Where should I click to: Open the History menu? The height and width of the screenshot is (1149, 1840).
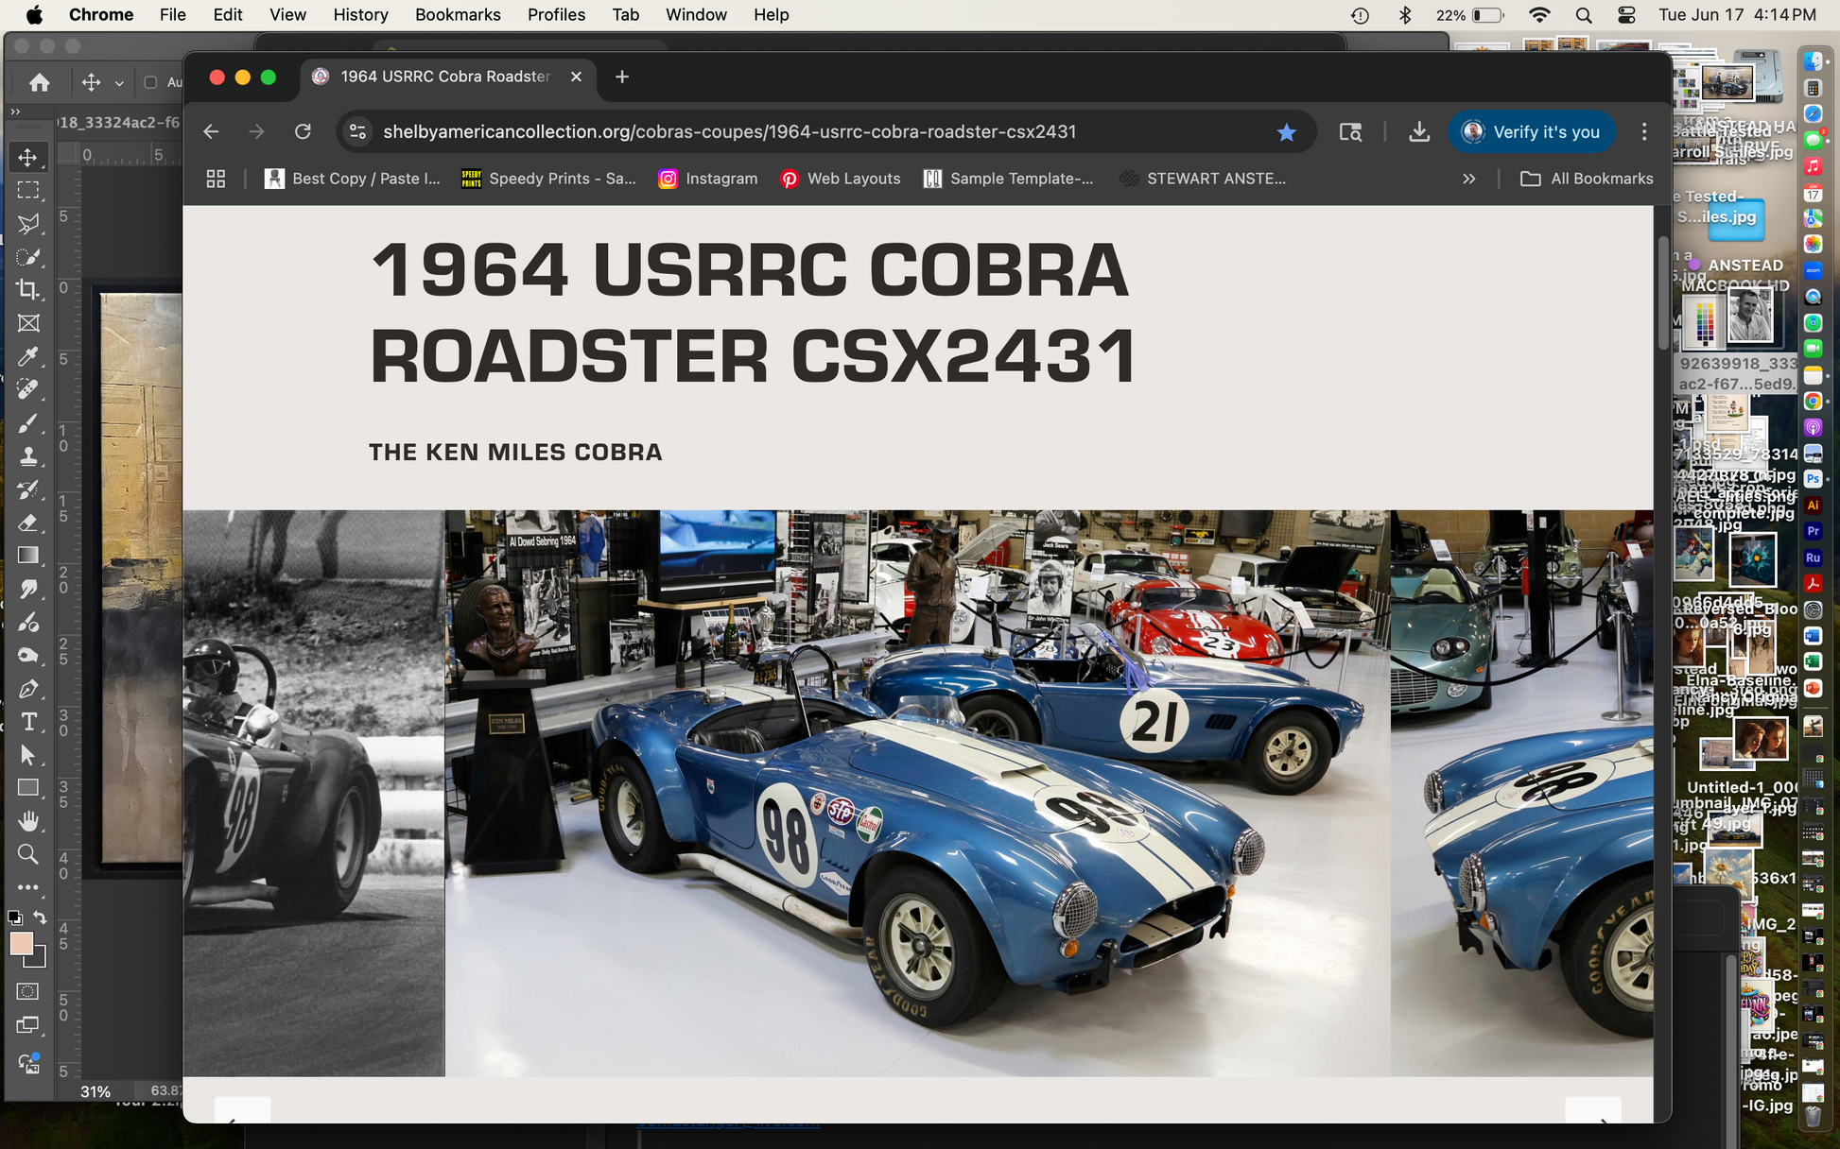tap(360, 14)
